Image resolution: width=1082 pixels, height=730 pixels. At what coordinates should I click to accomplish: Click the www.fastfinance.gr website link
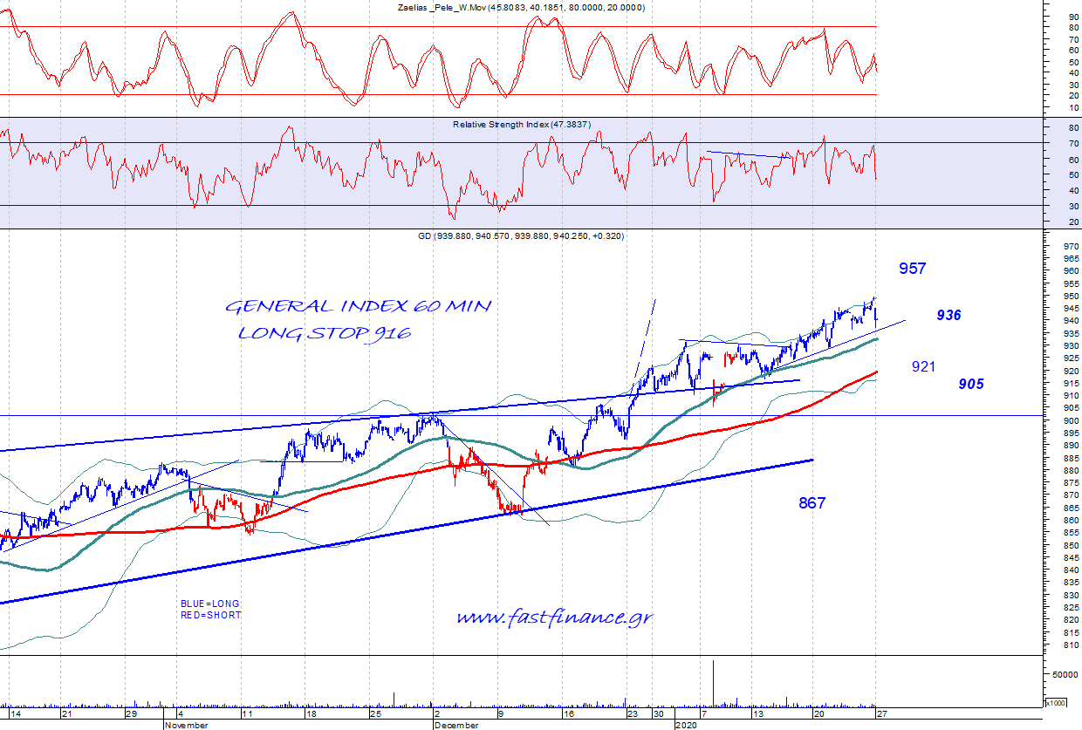[554, 617]
